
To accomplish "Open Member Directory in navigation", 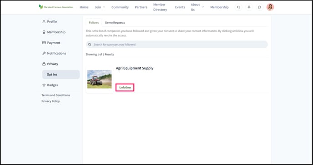I will pos(160,7).
